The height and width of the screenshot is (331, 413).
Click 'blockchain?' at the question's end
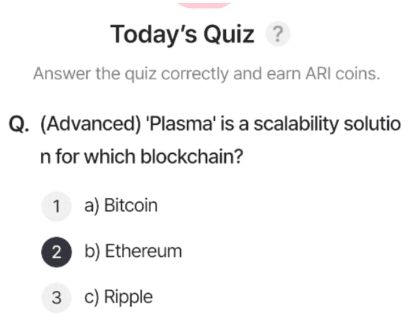click(192, 157)
